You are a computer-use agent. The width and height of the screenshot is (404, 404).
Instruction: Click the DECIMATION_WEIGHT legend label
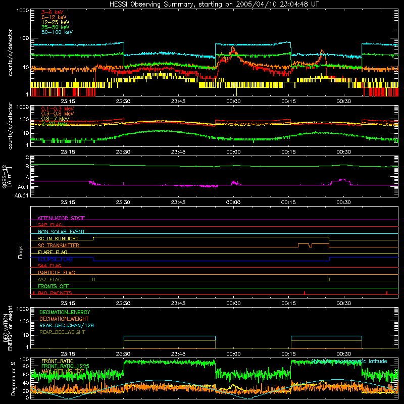point(64,319)
